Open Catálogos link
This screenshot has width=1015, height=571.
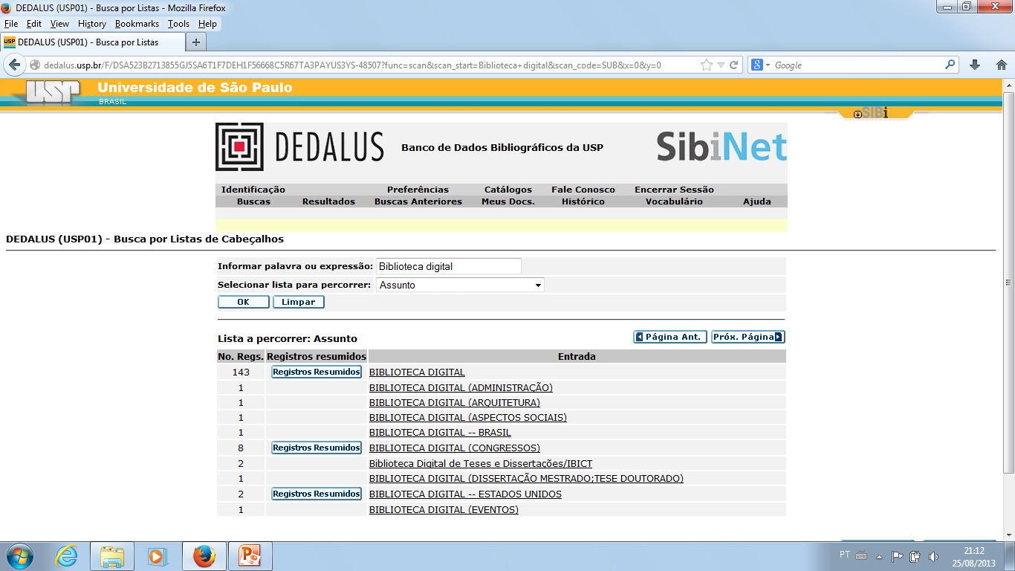508,190
